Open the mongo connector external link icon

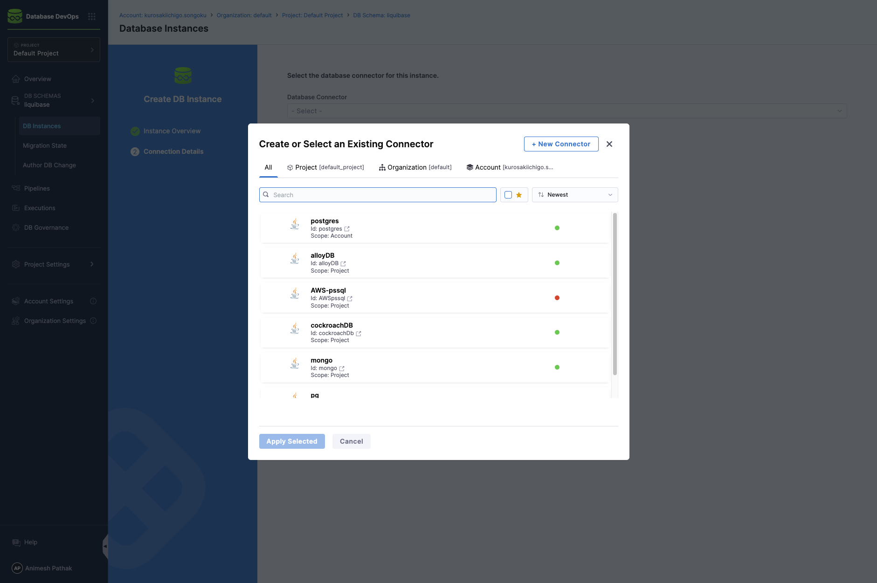coord(342,369)
